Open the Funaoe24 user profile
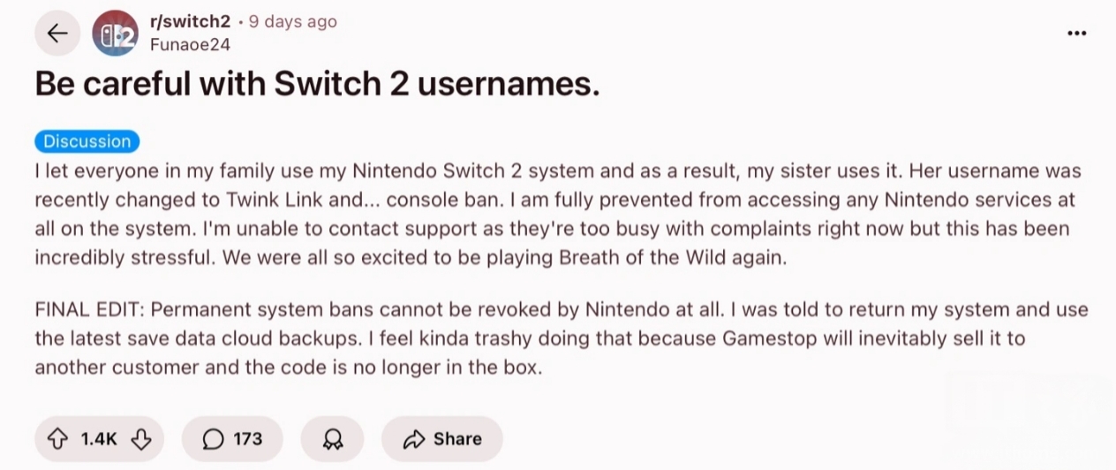 pos(190,45)
